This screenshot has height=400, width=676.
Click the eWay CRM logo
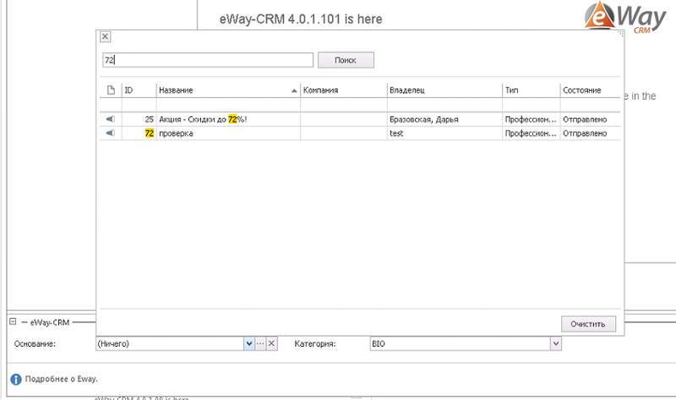coord(625,17)
